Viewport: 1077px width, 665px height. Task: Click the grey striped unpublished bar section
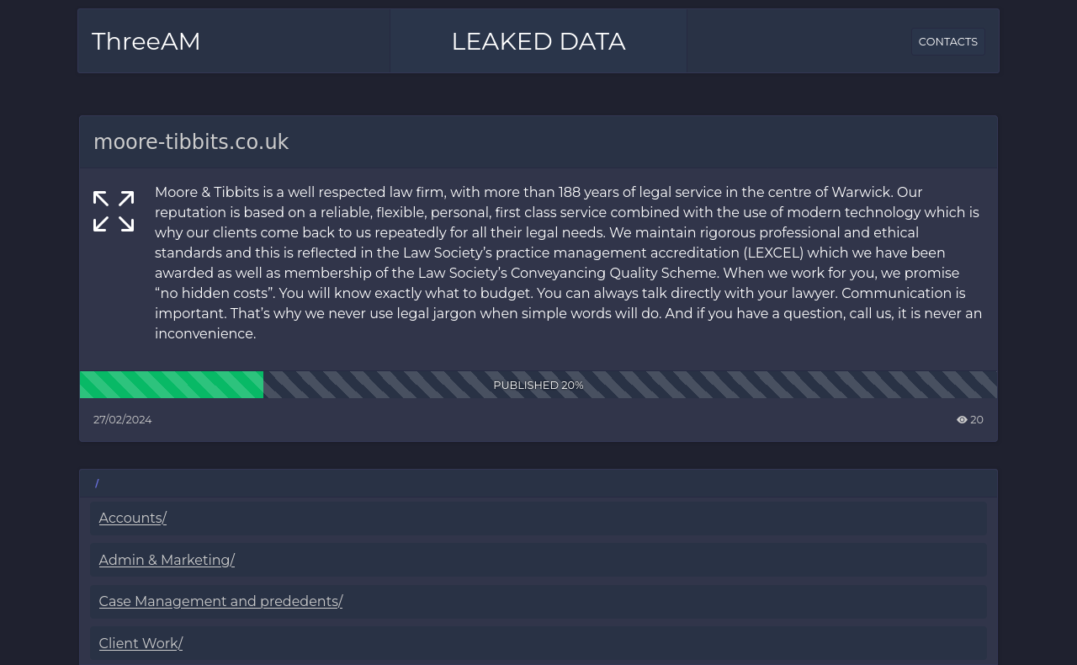pos(757,385)
